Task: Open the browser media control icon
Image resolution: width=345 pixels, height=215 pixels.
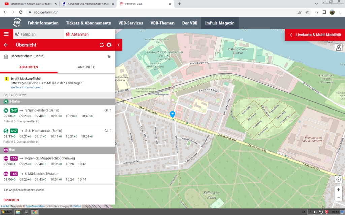Action: tap(317, 12)
